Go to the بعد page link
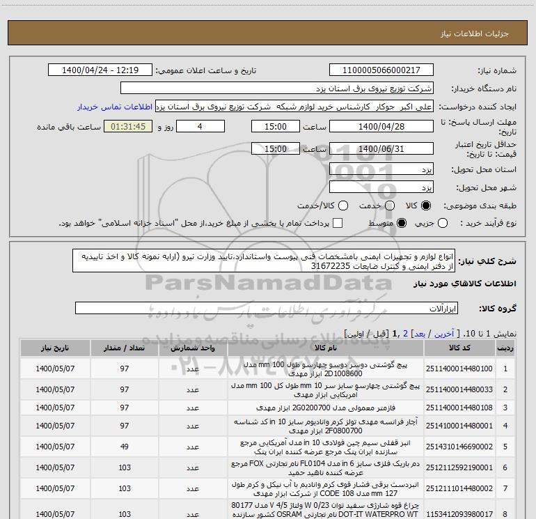Screen dimensions: 536x519 tap(420, 334)
